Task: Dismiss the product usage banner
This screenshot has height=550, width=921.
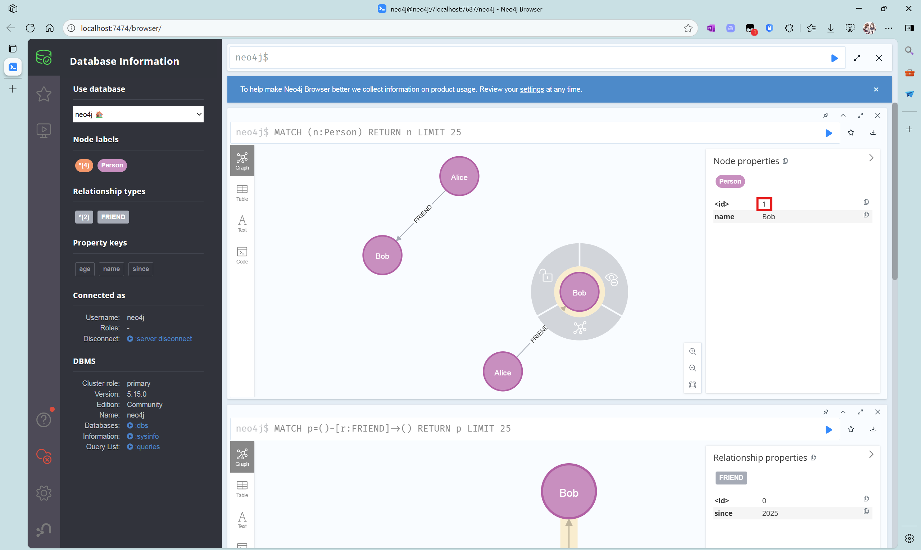Action: [876, 89]
